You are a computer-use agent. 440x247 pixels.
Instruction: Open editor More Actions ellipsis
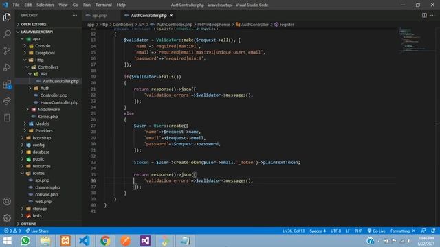coord(432,15)
